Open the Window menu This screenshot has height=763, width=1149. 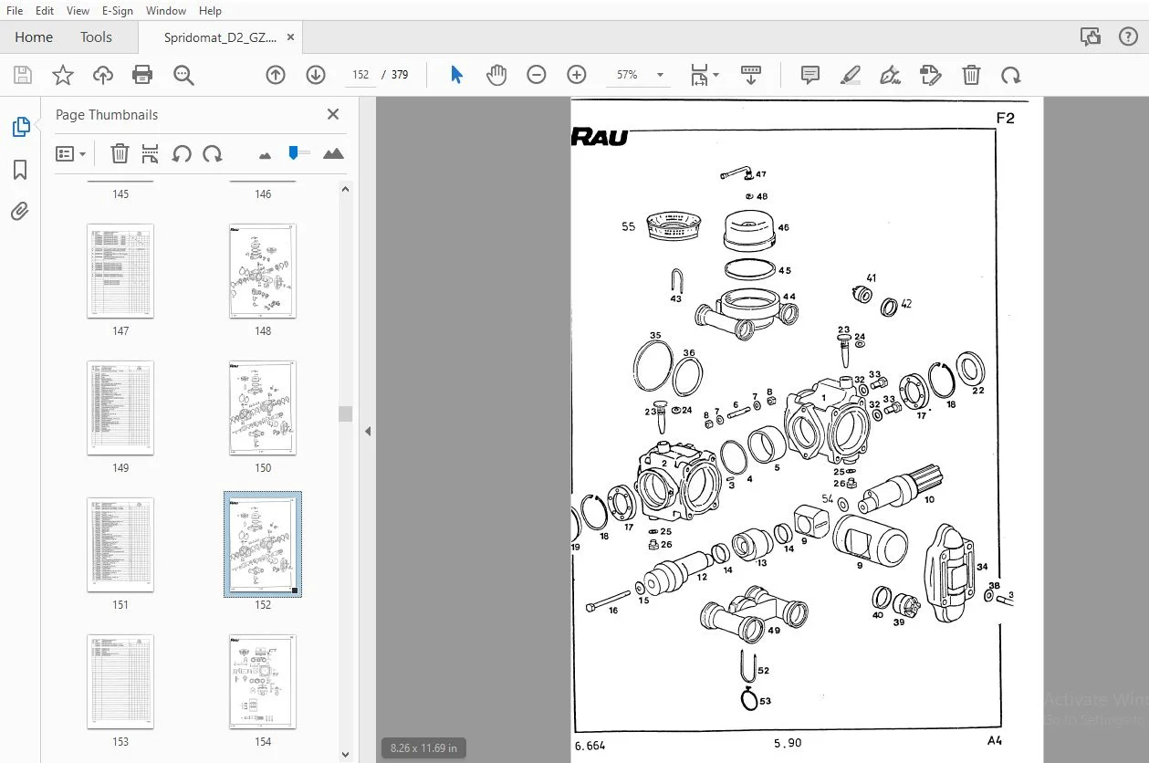[x=165, y=11]
